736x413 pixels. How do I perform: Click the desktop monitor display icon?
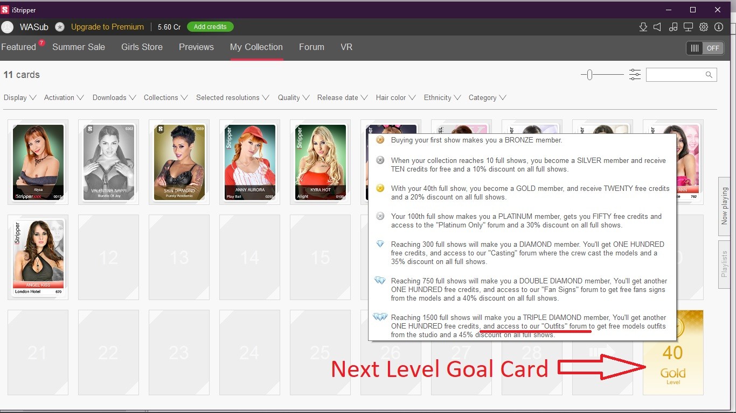pyautogui.click(x=688, y=27)
